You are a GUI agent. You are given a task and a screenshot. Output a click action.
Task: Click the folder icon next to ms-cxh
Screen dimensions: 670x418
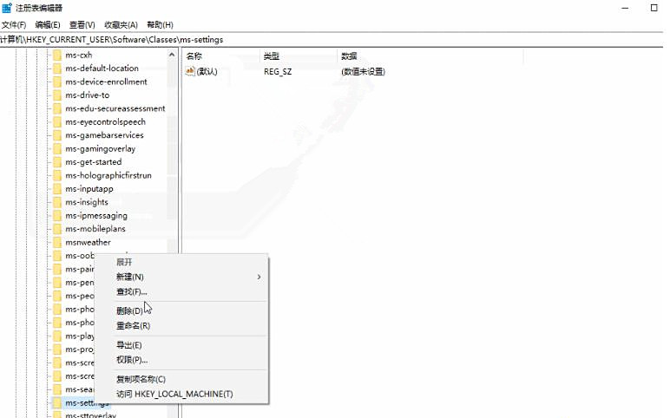pos(56,55)
